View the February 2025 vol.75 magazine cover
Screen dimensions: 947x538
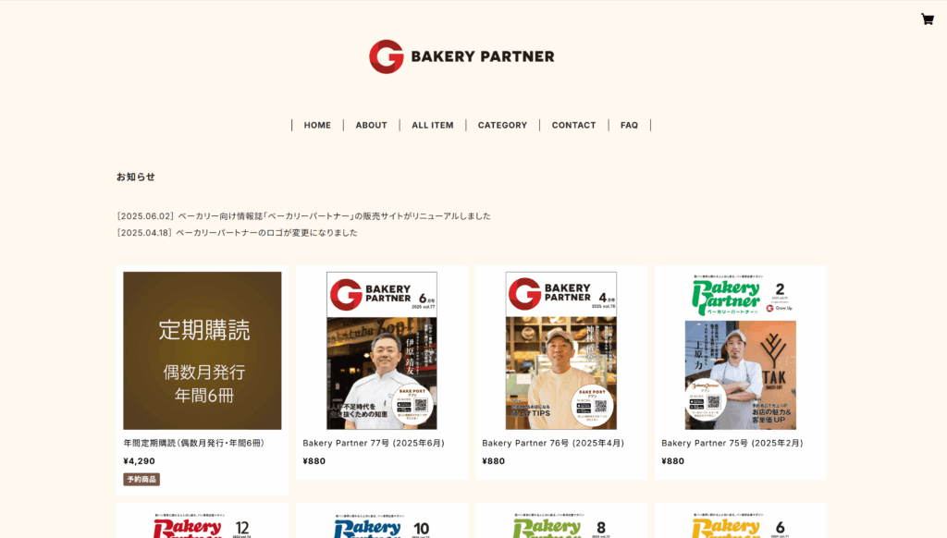coord(741,350)
